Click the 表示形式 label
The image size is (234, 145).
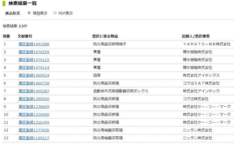(13, 13)
